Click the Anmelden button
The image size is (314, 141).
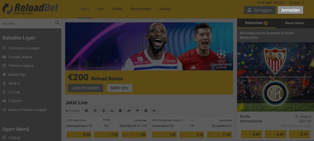tap(291, 10)
